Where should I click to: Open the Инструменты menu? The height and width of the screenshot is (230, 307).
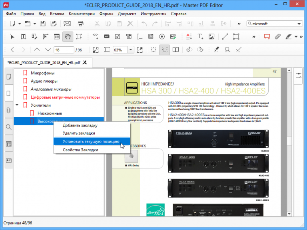(153, 14)
